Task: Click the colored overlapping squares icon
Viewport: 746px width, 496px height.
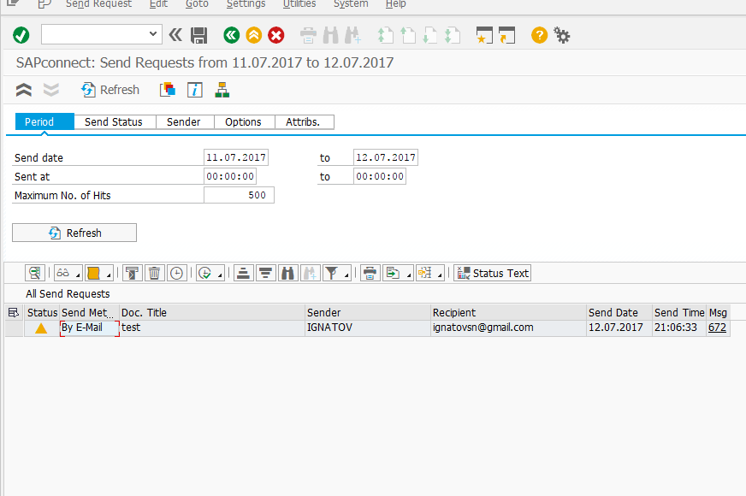Action: click(x=168, y=90)
